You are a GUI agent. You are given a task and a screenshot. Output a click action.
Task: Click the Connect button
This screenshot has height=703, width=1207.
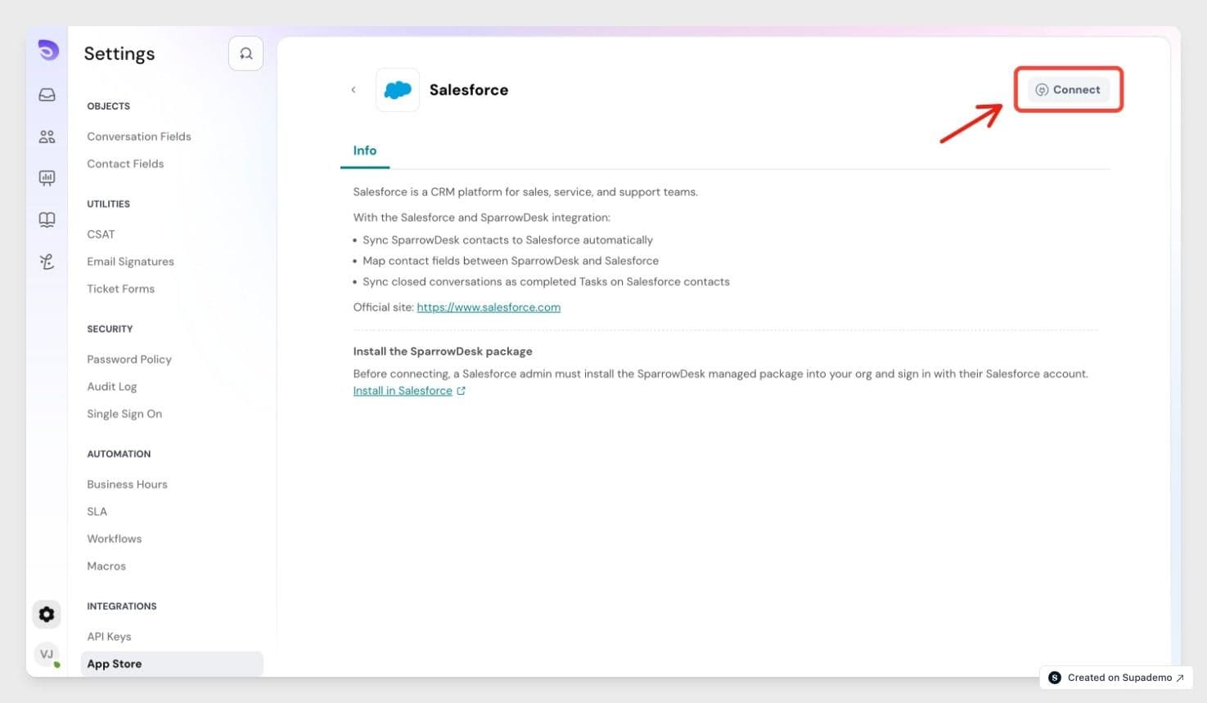1068,90
